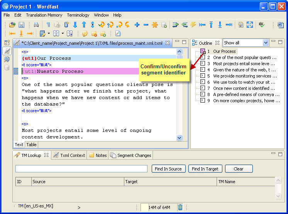
Task: Go to previous segment with blue up arrow
Action: click(84, 25)
